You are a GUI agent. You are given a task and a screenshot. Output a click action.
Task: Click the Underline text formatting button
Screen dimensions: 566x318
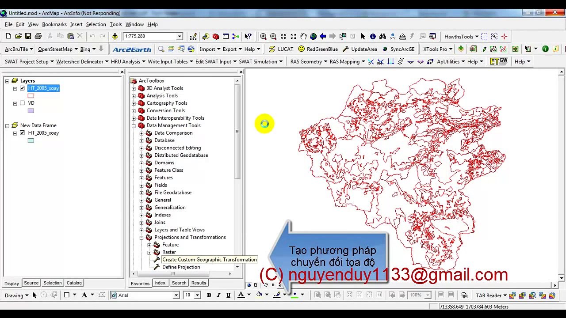pos(228,295)
